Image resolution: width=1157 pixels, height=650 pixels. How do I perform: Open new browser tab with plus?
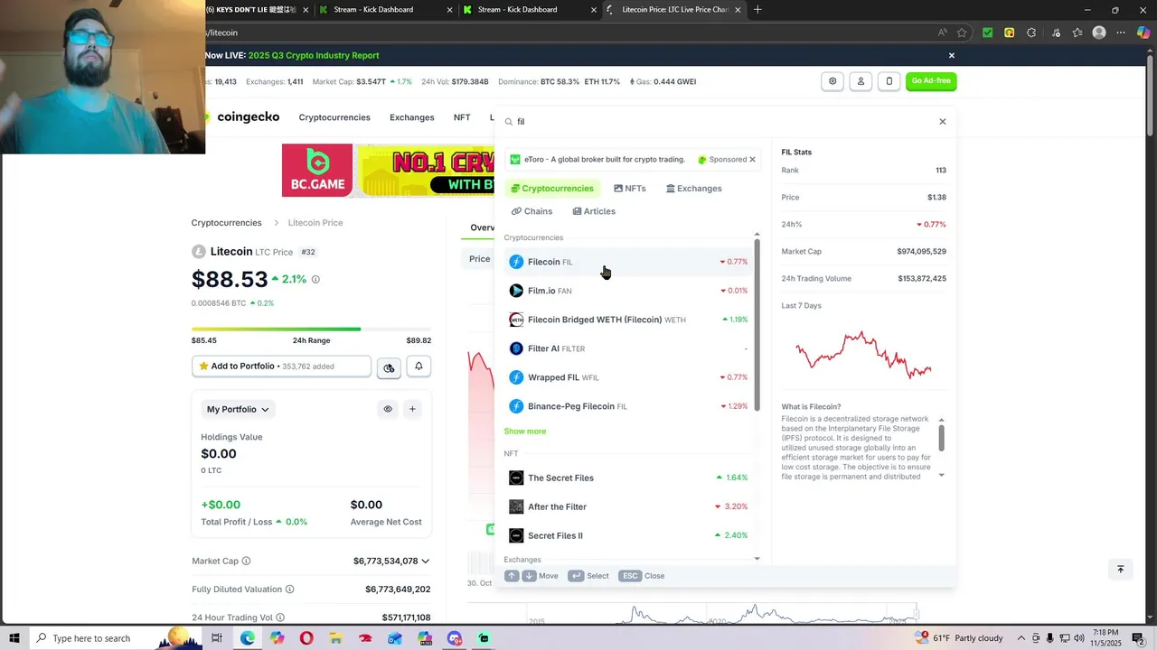[757, 10]
